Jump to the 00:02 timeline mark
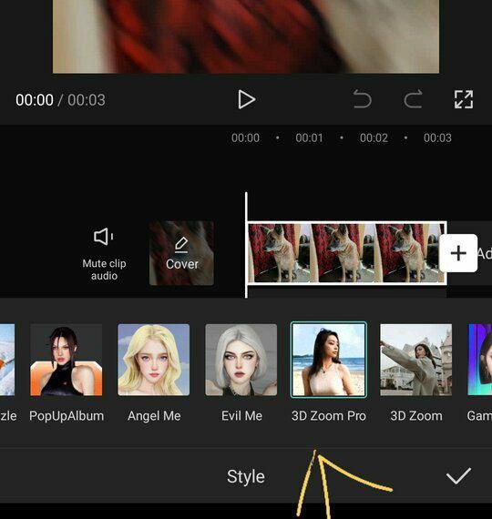The width and height of the screenshot is (492, 519). [374, 137]
